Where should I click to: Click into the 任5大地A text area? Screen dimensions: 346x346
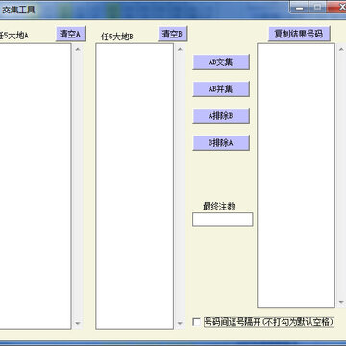[x=36, y=186]
